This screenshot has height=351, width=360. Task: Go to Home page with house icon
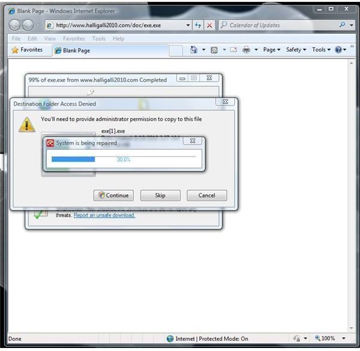[x=194, y=50]
